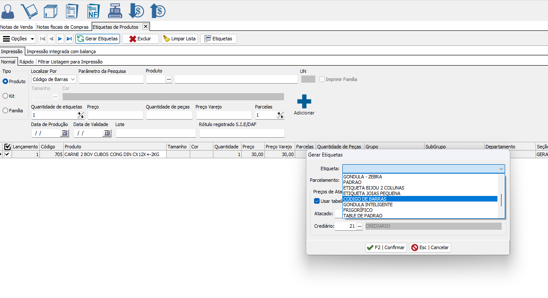Select the Normal sub-tab
This screenshot has width=548, height=298.
(8, 62)
